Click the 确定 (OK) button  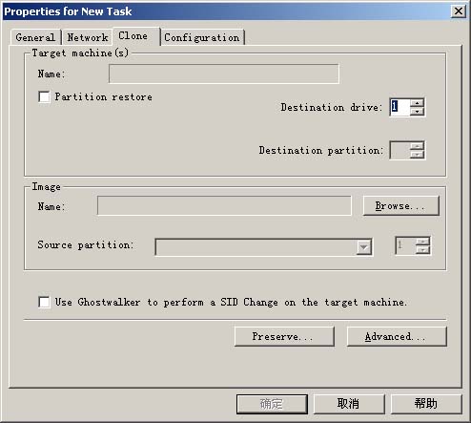pos(272,404)
